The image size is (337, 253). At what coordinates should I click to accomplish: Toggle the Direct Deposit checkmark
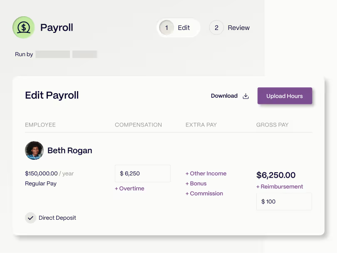point(30,218)
